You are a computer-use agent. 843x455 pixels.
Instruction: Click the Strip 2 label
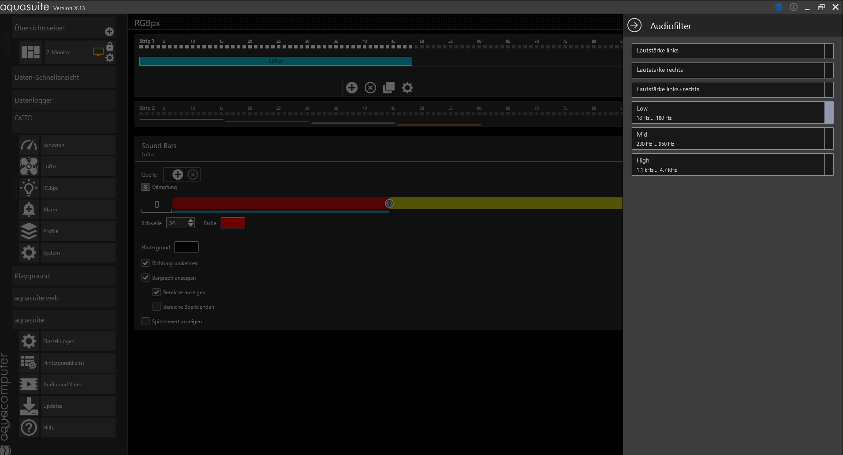147,108
